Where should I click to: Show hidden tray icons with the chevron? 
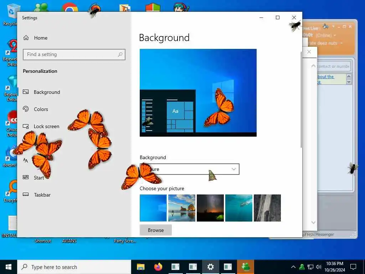coord(293,267)
